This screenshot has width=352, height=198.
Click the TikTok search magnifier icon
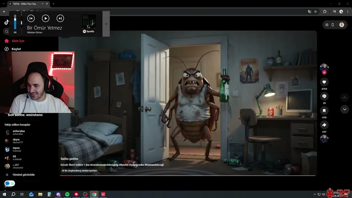(x=7, y=32)
